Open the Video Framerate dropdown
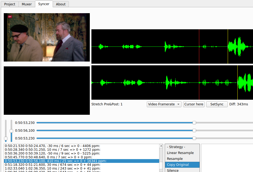Screen dimensions: 253x172 click(x=164, y=104)
